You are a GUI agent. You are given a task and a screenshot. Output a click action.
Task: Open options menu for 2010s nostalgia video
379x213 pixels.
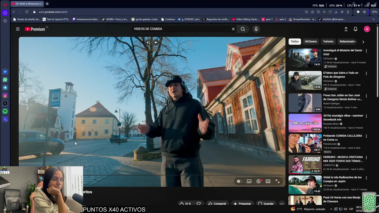coord(366,116)
